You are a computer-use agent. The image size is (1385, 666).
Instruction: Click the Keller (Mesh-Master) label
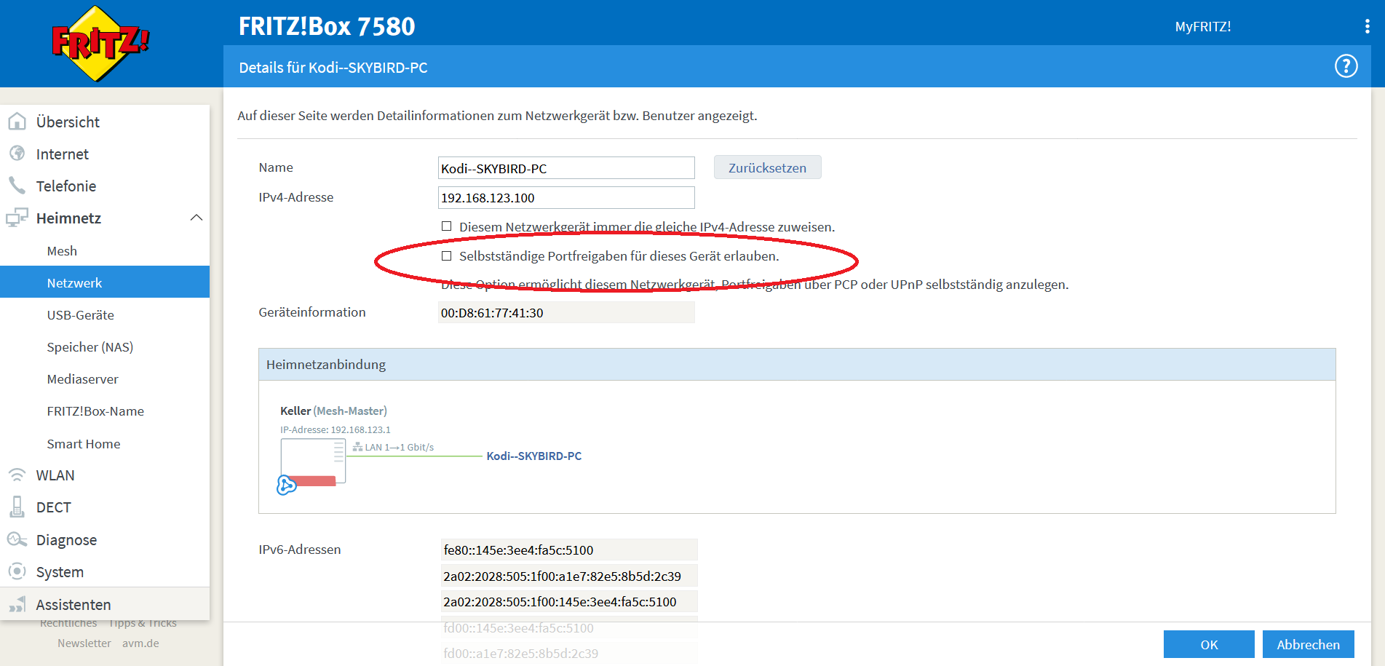333,411
